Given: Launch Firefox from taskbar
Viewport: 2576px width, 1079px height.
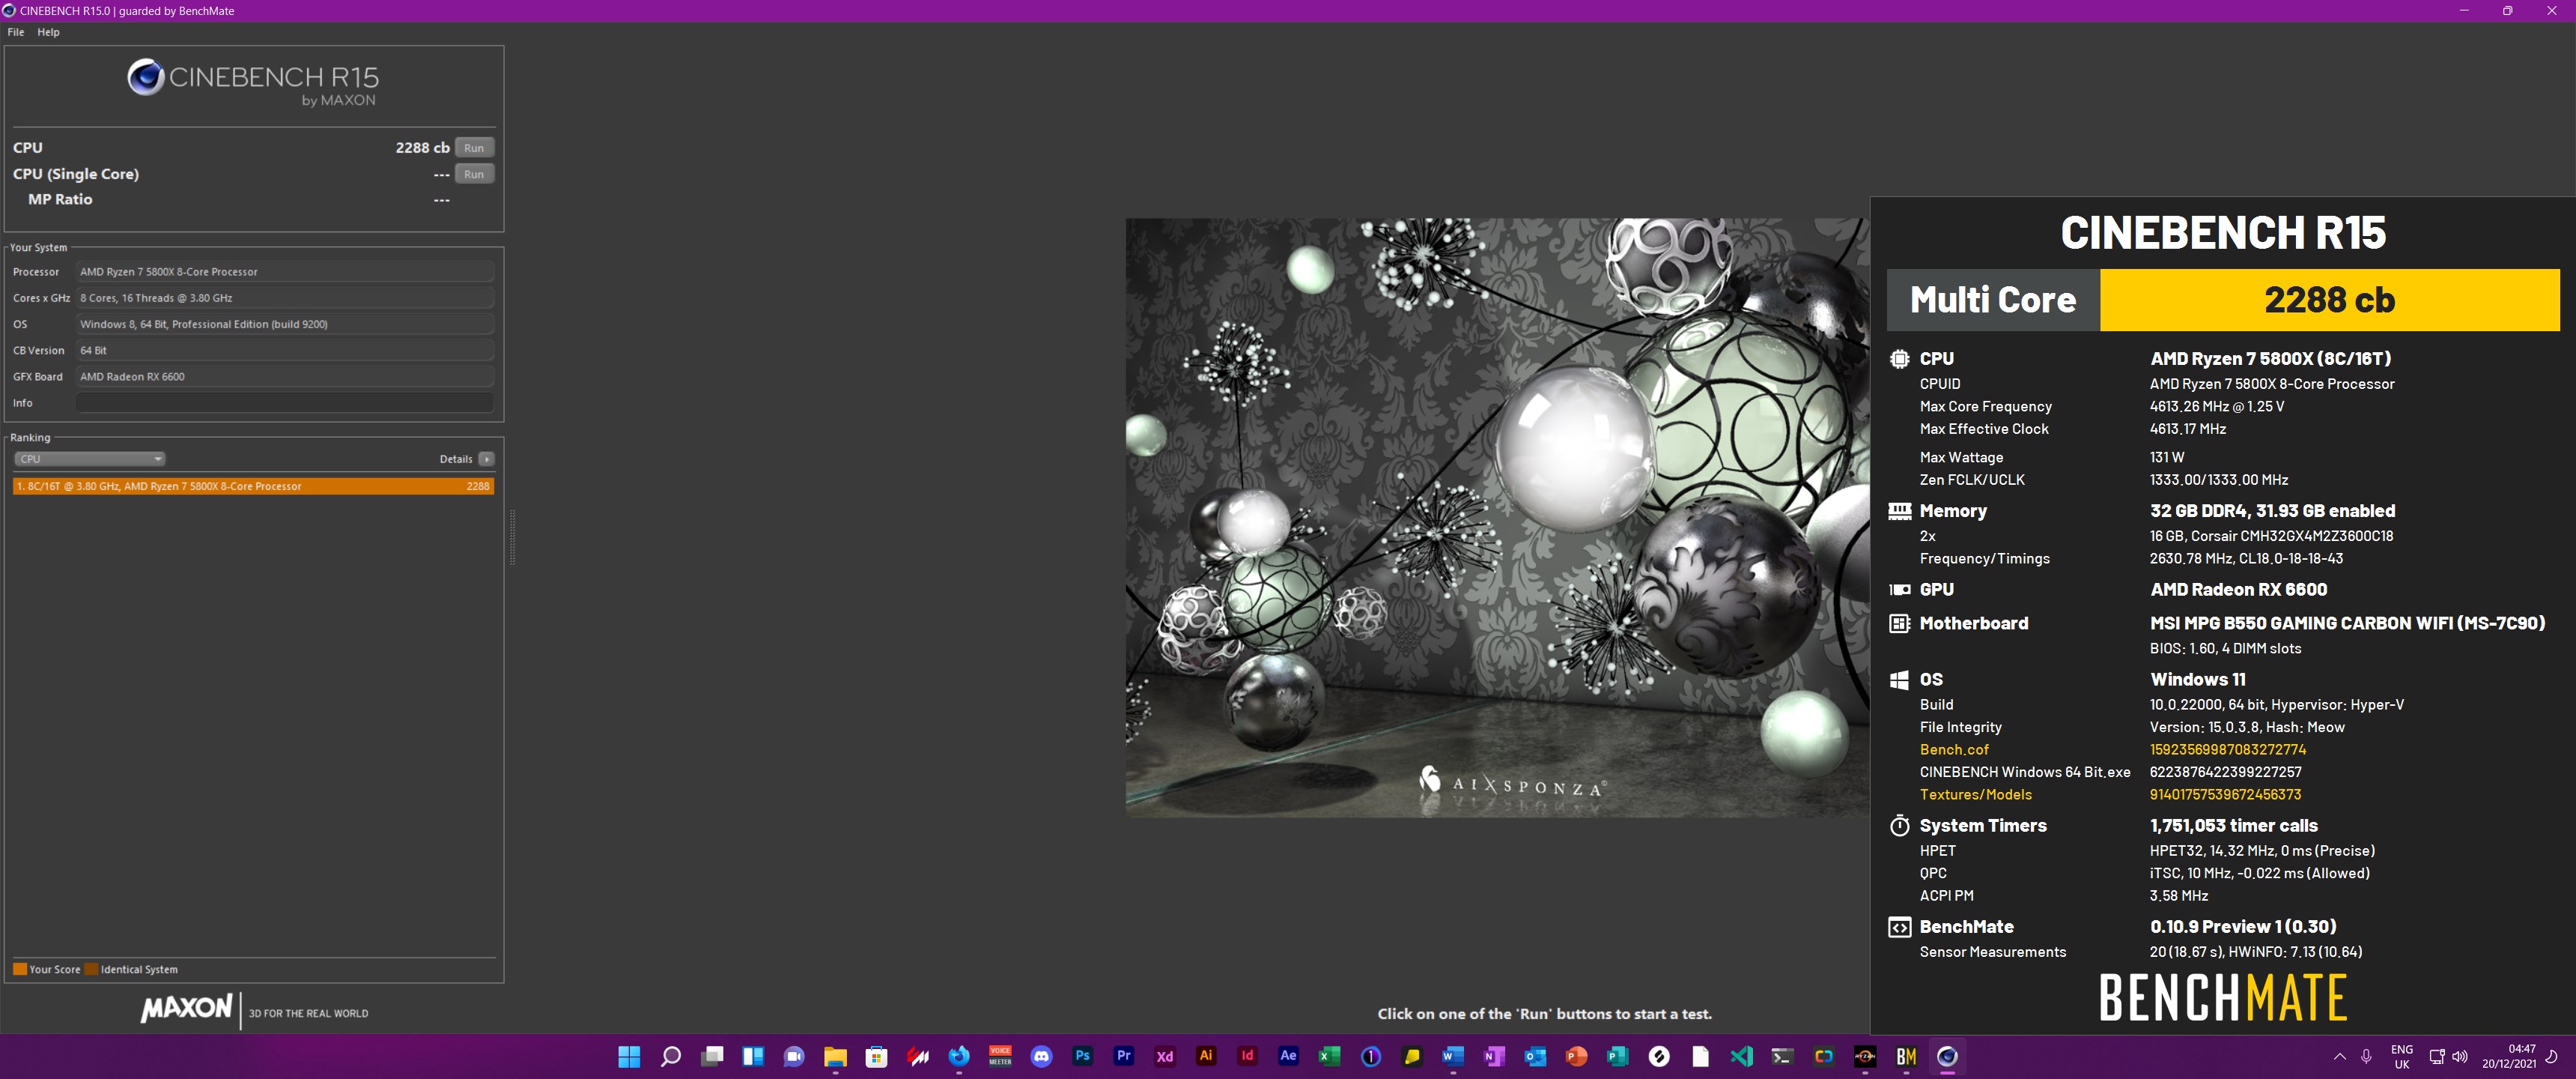Looking at the screenshot, I should [959, 1056].
